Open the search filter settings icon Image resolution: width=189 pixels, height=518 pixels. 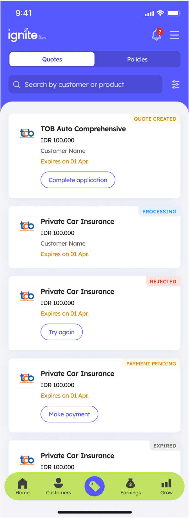pyautogui.click(x=175, y=84)
